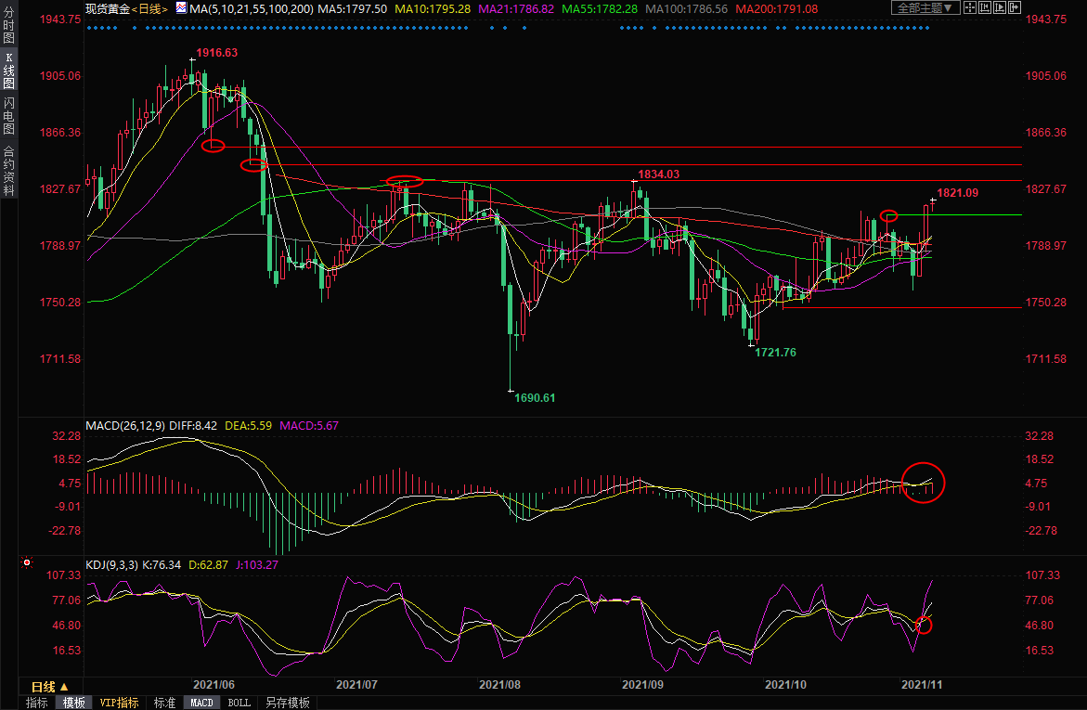Viewport: 1087px width, 710px height.
Task: Choose the 标准 template
Action: click(x=164, y=703)
